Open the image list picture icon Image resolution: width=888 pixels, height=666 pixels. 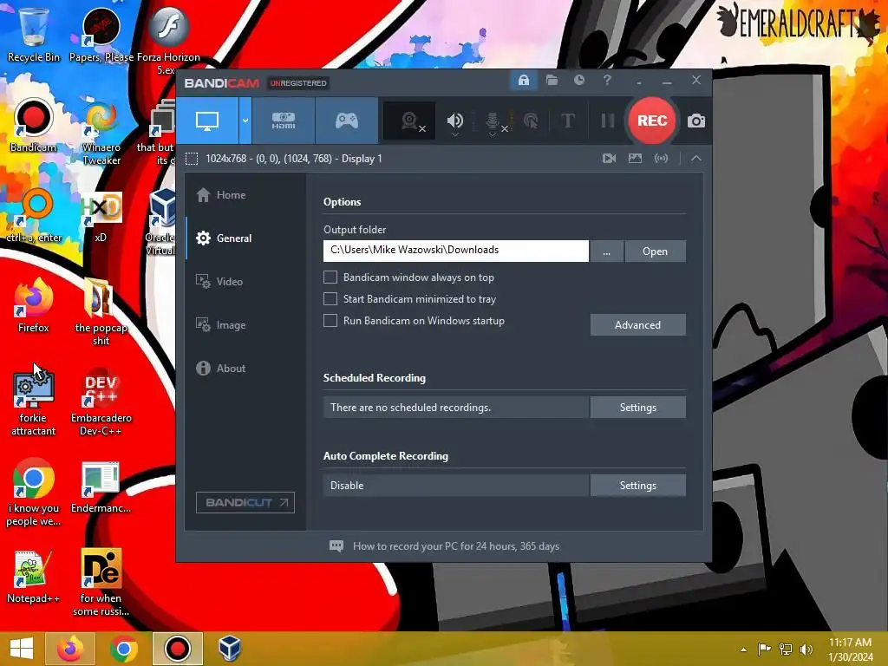tap(635, 159)
